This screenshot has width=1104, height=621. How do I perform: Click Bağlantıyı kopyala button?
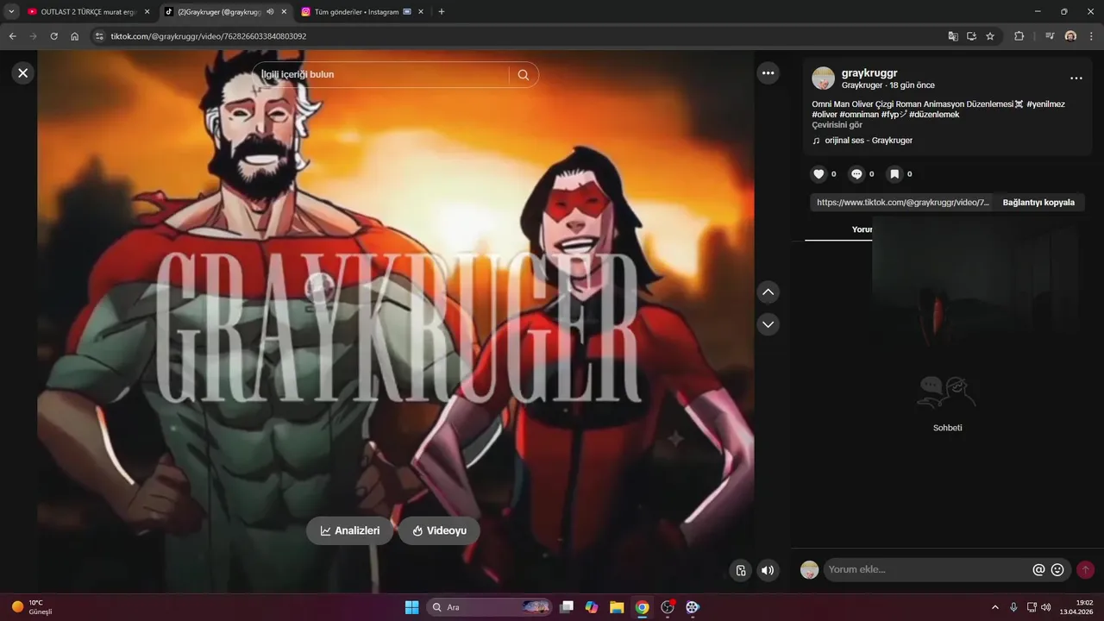(x=1038, y=203)
